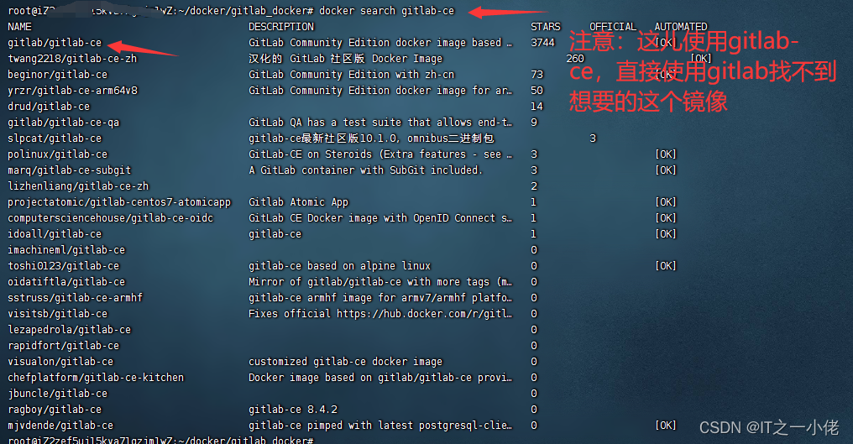
Task: Select gitlab/gitlab-ce-qa image name
Action: pyautogui.click(x=63, y=122)
